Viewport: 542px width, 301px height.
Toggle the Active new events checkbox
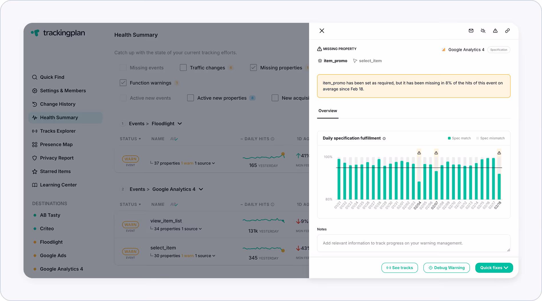[x=123, y=98]
